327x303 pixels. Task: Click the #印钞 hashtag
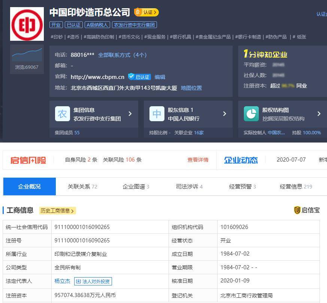pyautogui.click(x=57, y=37)
